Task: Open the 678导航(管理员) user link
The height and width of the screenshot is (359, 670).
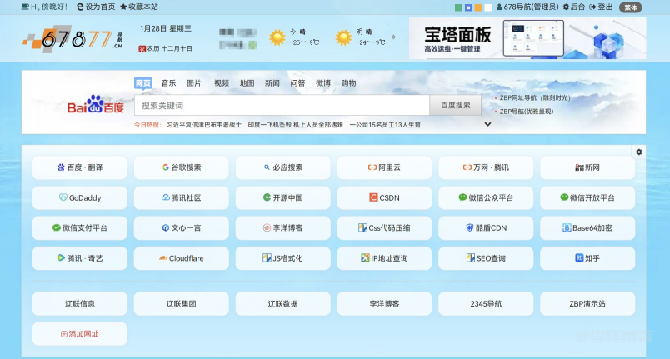Action: [527, 7]
